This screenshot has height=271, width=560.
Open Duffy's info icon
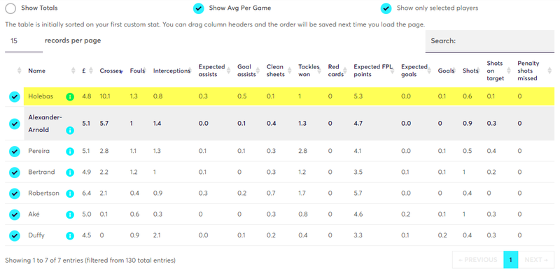click(70, 235)
